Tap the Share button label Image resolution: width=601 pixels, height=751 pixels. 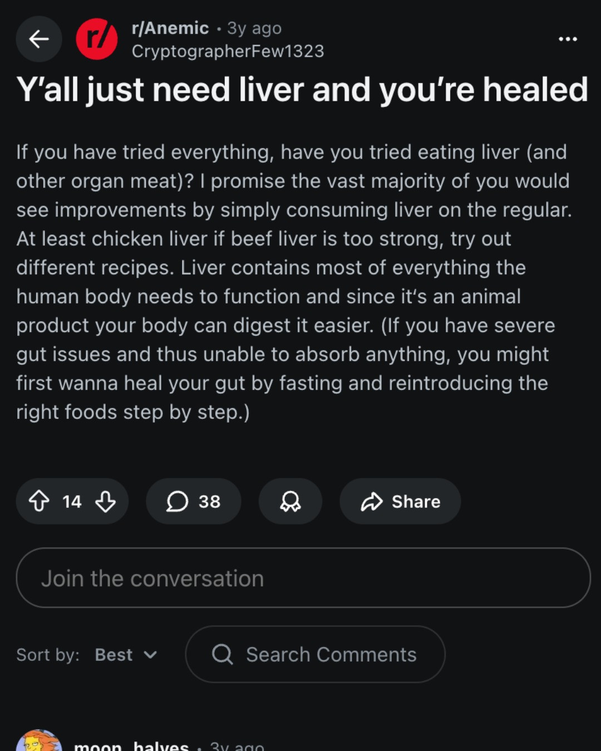tap(416, 501)
